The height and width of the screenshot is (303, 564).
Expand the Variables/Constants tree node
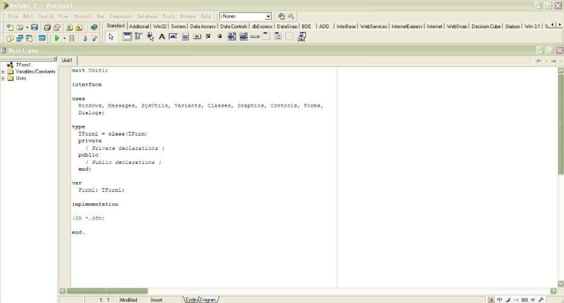click(3, 72)
